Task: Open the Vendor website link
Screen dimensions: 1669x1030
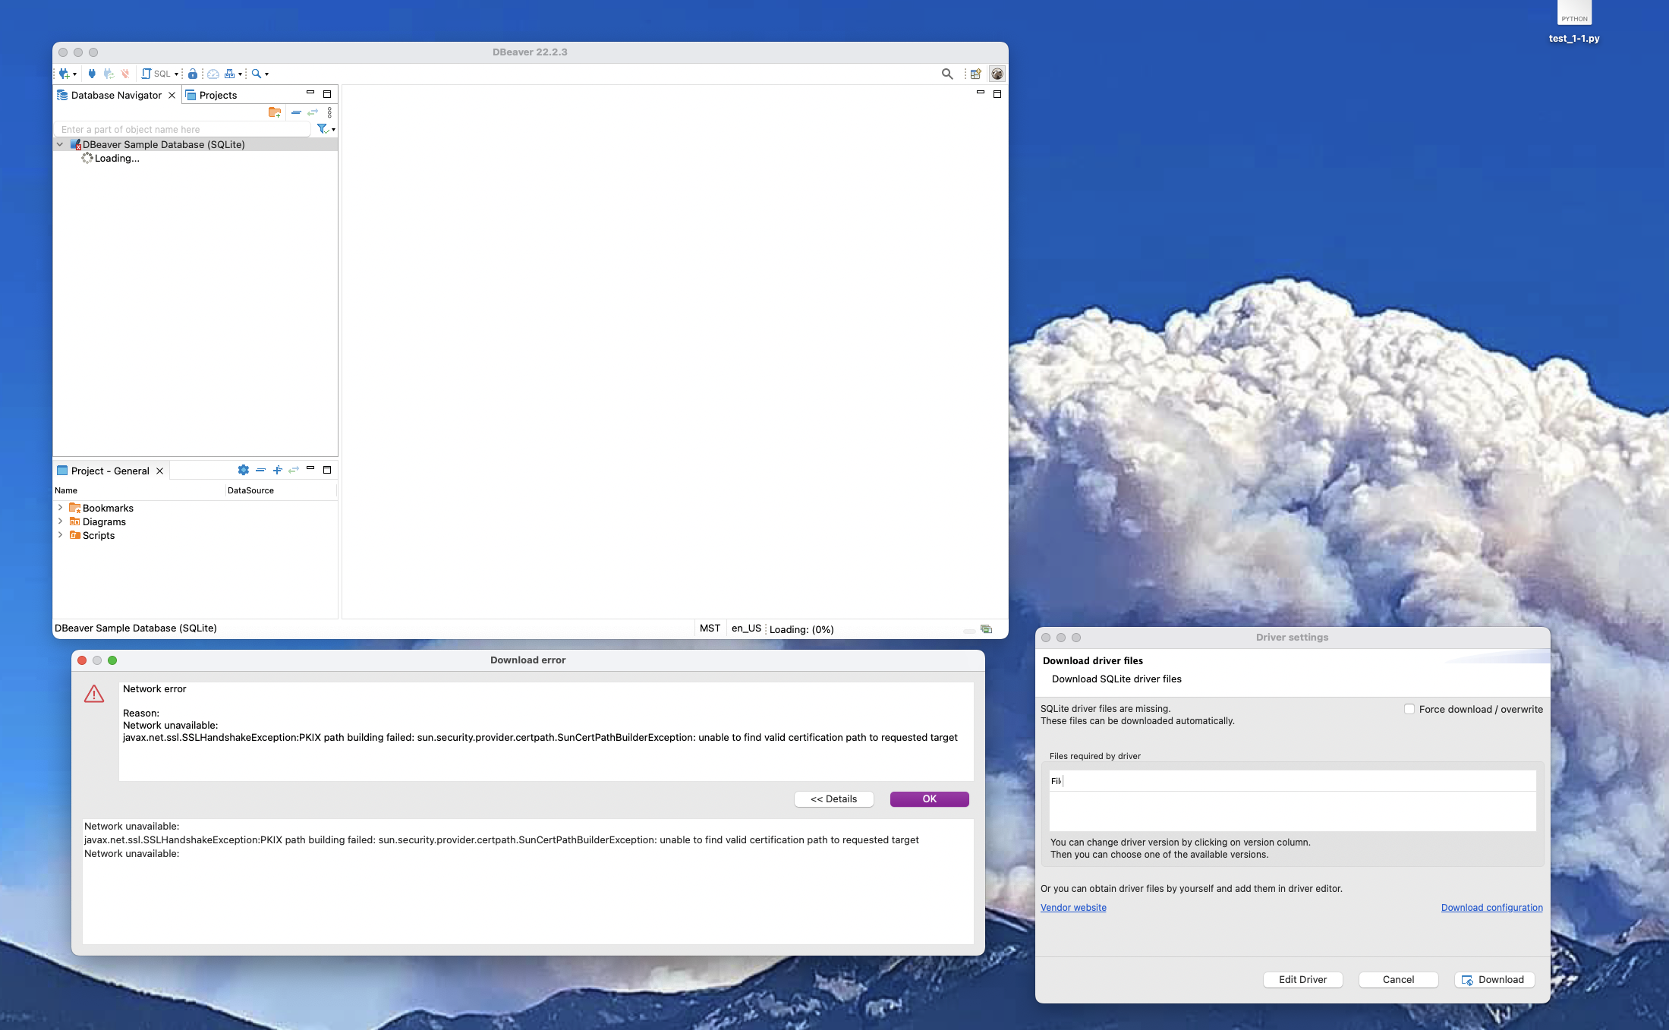Action: tap(1073, 907)
